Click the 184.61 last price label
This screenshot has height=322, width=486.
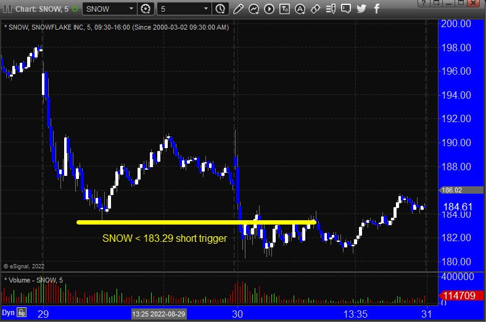coord(458,207)
